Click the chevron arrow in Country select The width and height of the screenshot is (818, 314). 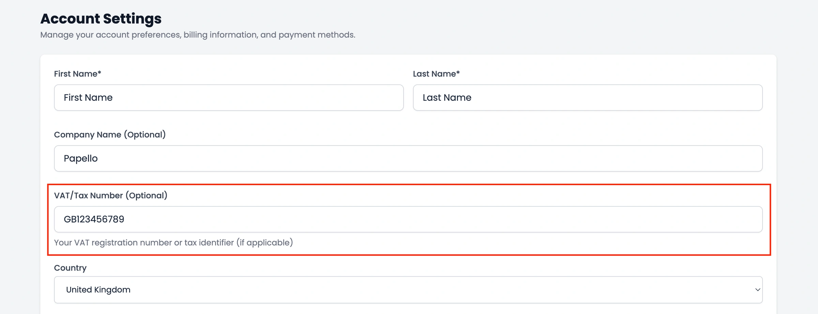(757, 290)
